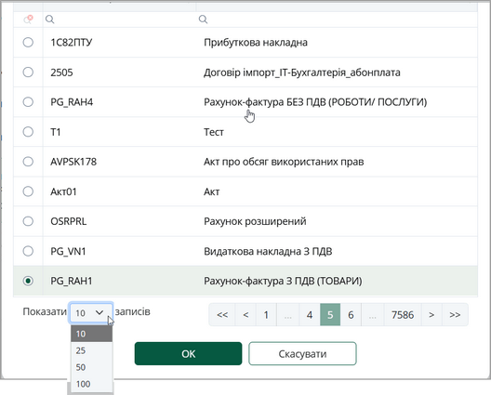This screenshot has width=491, height=395.
Task: Go to page 1 in pagination
Action: click(266, 314)
